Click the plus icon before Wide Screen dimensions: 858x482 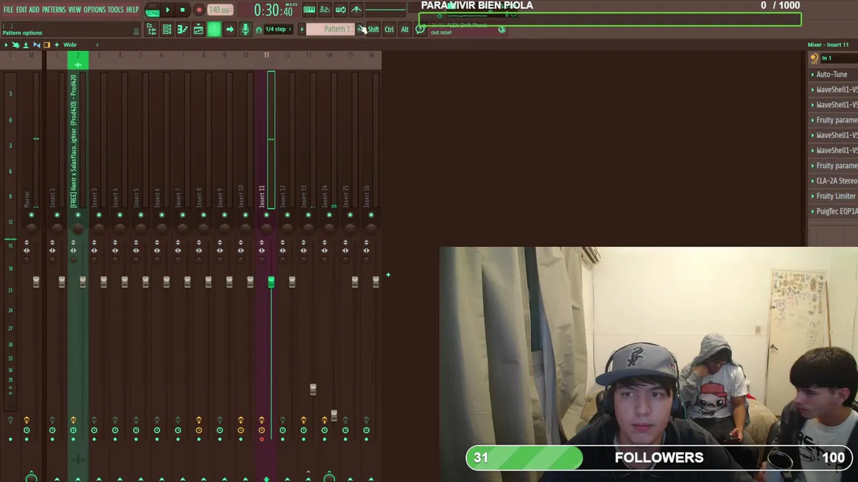56,45
